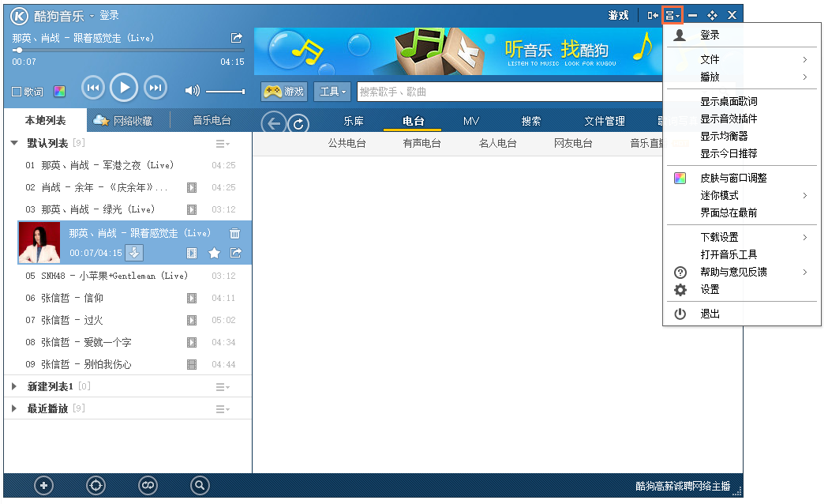
Task: Click the search box 搜索歌手、歌曲
Action: [x=510, y=92]
